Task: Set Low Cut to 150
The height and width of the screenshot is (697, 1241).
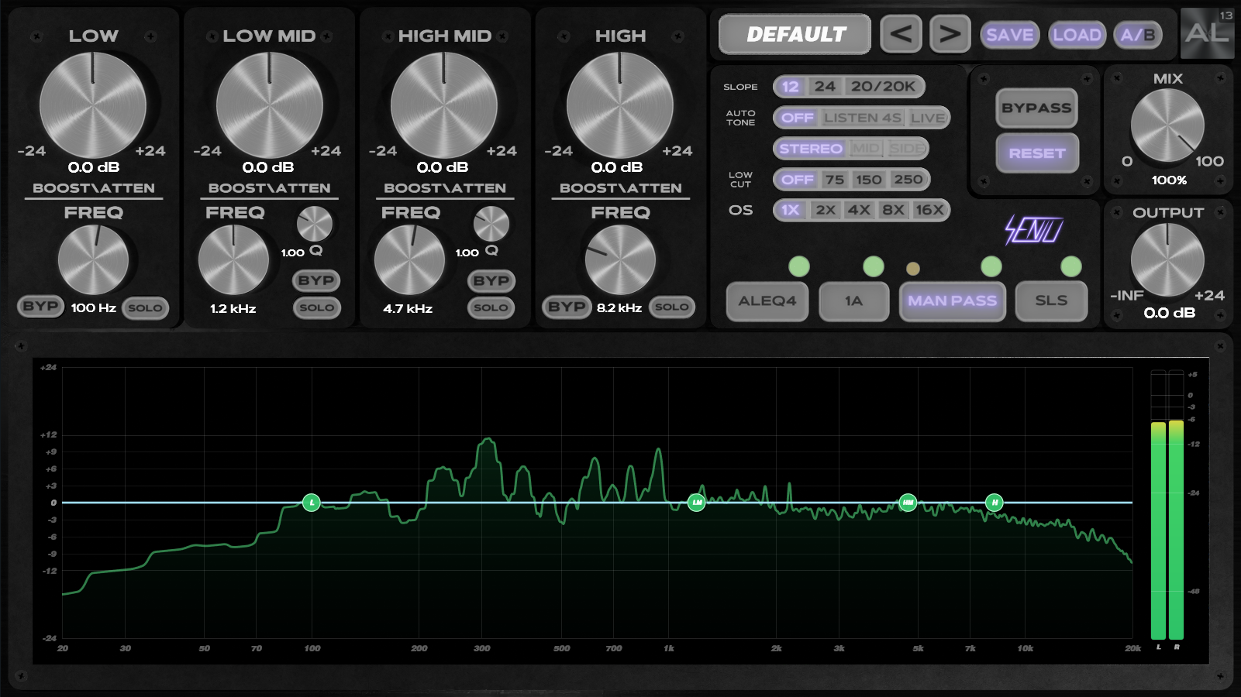Action: pyautogui.click(x=868, y=180)
